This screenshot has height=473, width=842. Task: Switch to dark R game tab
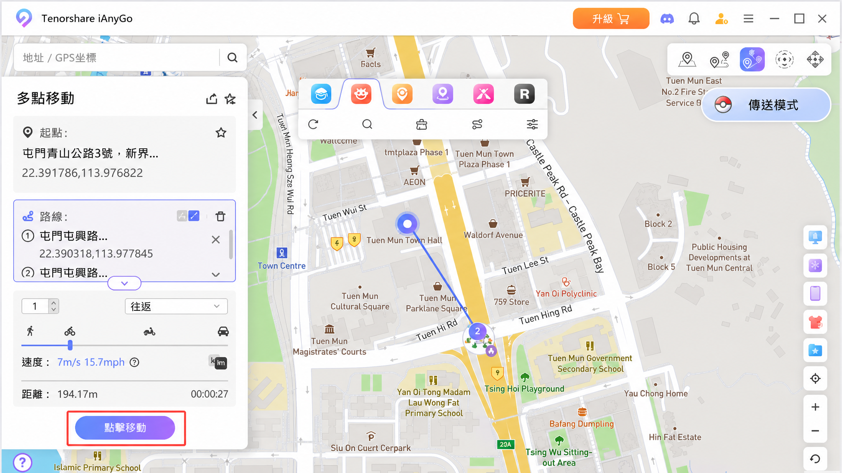point(525,94)
